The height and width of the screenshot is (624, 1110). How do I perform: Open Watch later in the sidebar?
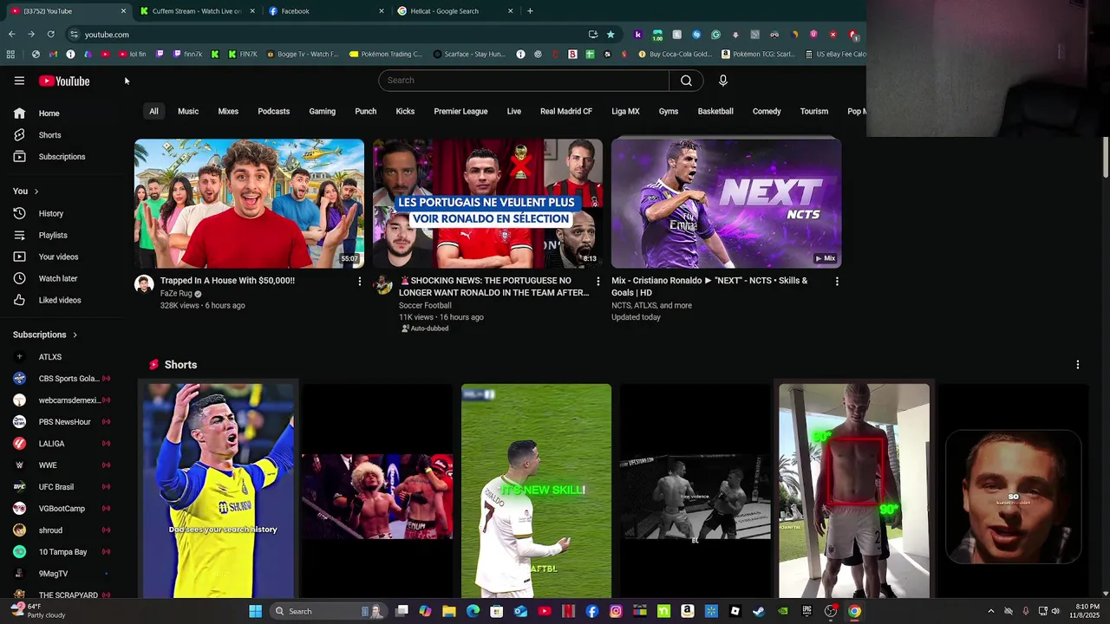[63, 278]
